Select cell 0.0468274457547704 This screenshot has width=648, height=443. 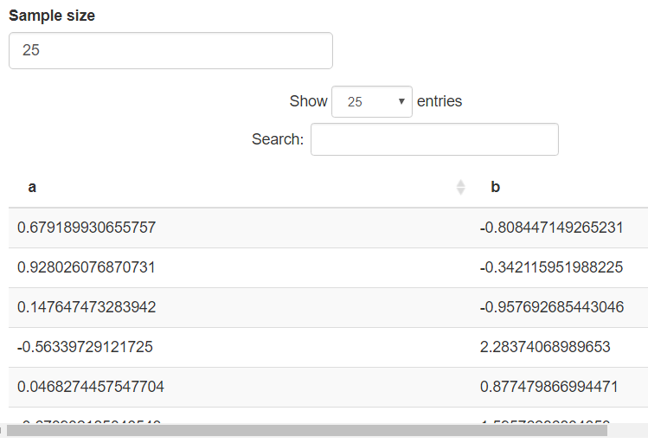pos(91,387)
